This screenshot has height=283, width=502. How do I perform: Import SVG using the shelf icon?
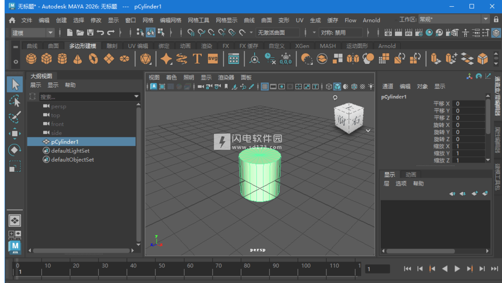[x=213, y=59]
